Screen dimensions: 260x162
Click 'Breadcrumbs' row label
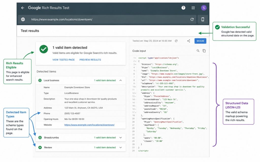click(51, 137)
